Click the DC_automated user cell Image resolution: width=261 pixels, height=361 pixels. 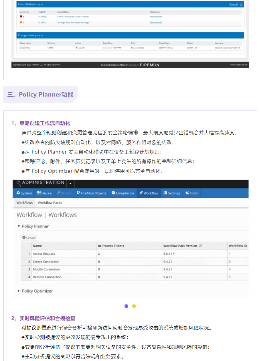coord(138,48)
